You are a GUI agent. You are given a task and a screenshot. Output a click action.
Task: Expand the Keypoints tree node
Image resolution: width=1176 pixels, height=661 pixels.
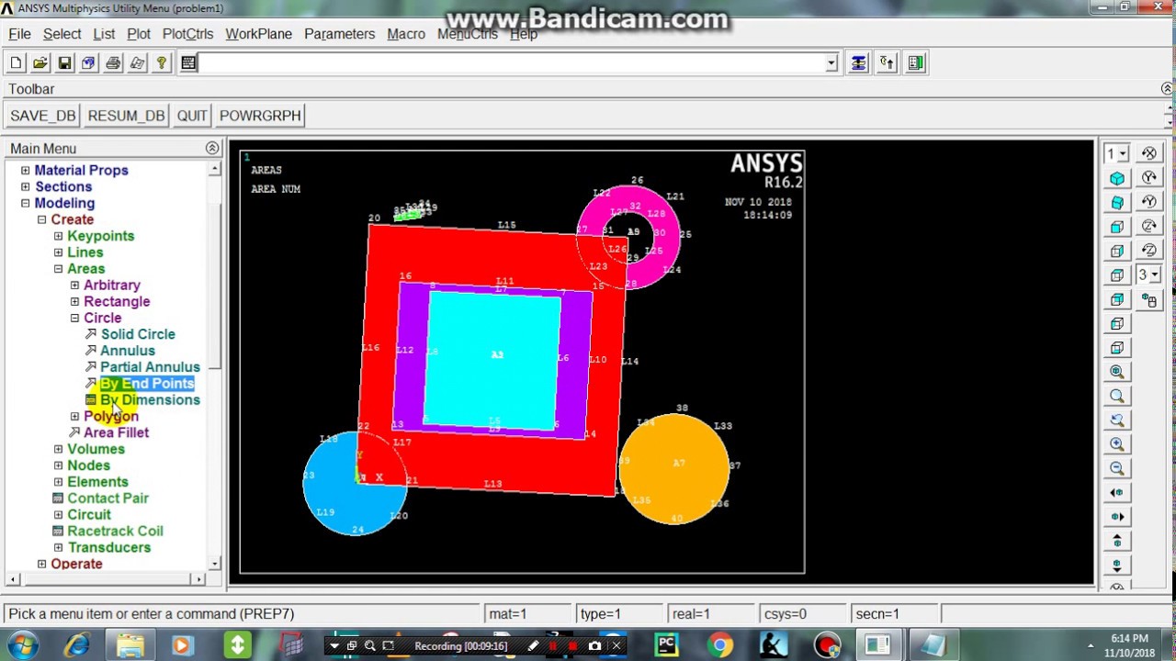[x=58, y=236]
